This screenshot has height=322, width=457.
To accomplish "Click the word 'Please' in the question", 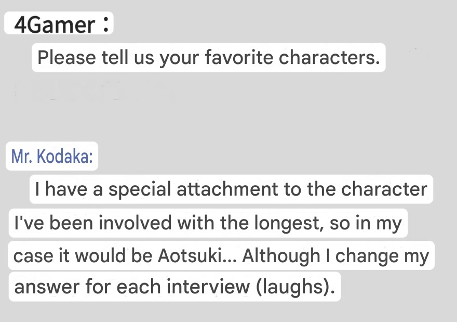I will [x=66, y=57].
